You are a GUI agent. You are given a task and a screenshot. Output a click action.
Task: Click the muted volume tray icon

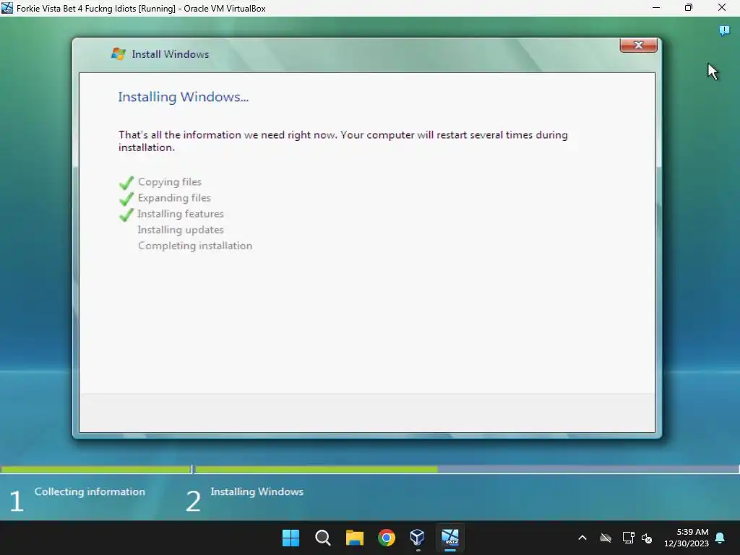click(647, 538)
